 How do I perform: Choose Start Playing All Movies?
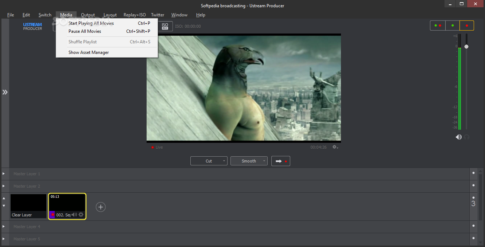pyautogui.click(x=107, y=23)
